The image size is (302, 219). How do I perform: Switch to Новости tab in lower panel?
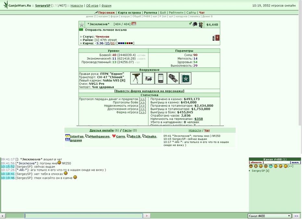point(195,131)
